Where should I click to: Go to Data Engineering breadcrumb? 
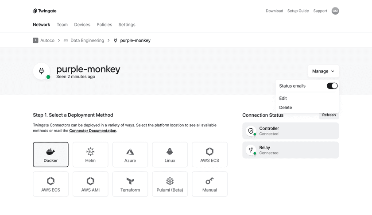click(87, 41)
